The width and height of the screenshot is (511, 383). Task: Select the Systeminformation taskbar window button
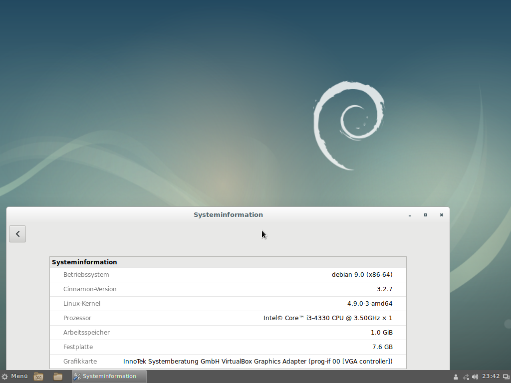[109, 377]
